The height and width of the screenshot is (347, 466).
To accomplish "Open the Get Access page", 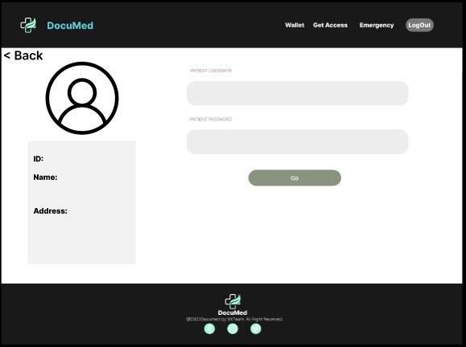I will pyautogui.click(x=330, y=25).
